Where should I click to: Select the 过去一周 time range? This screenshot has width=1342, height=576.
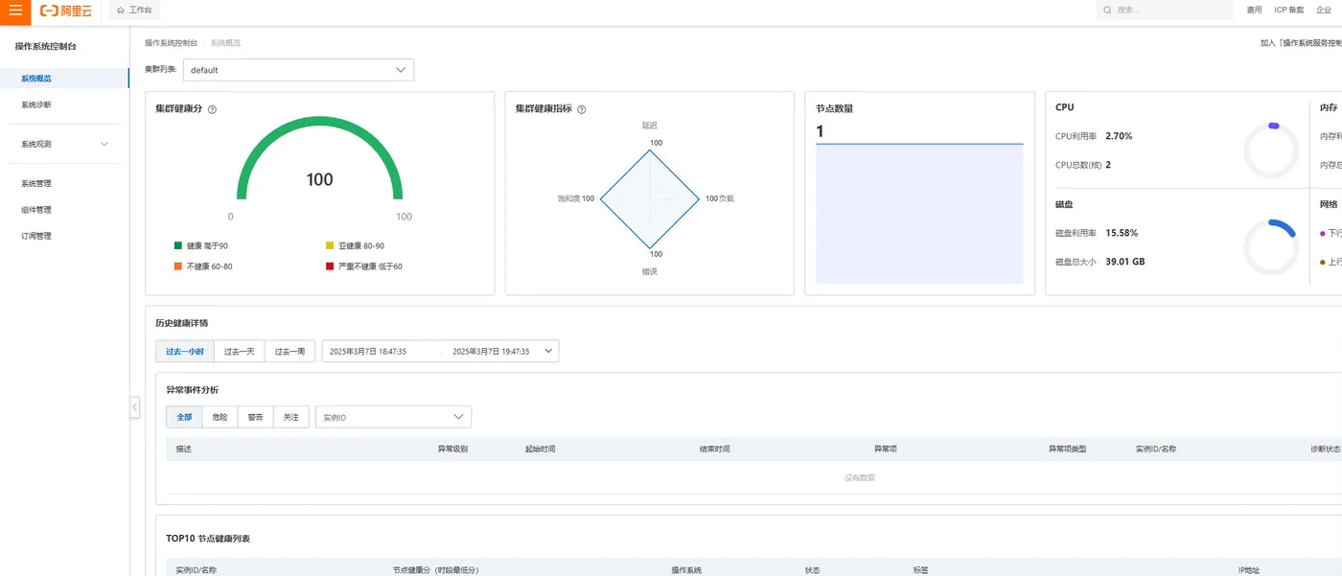pos(289,352)
